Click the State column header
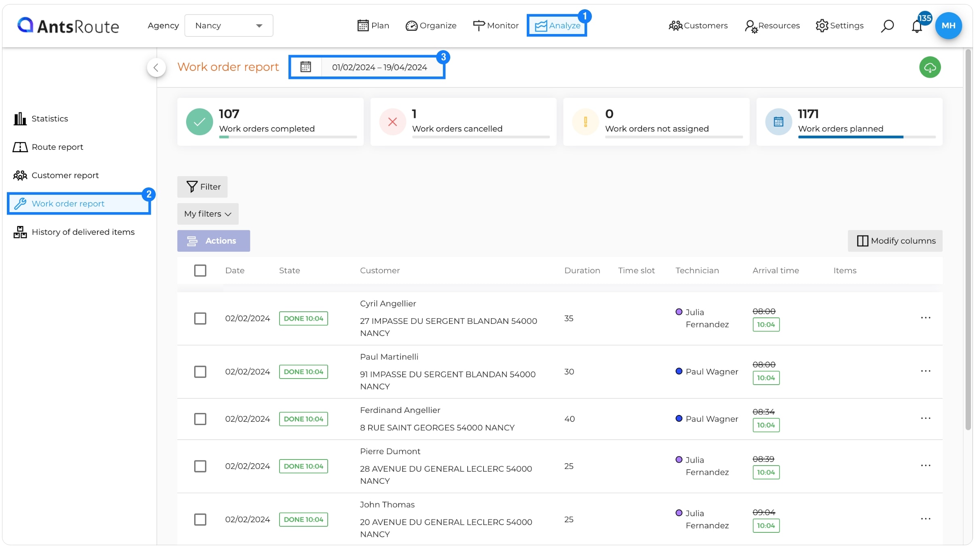This screenshot has height=551, width=975. (x=289, y=270)
